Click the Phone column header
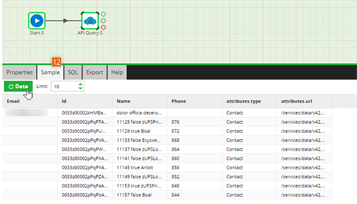The width and height of the screenshot is (357, 204). (x=195, y=101)
